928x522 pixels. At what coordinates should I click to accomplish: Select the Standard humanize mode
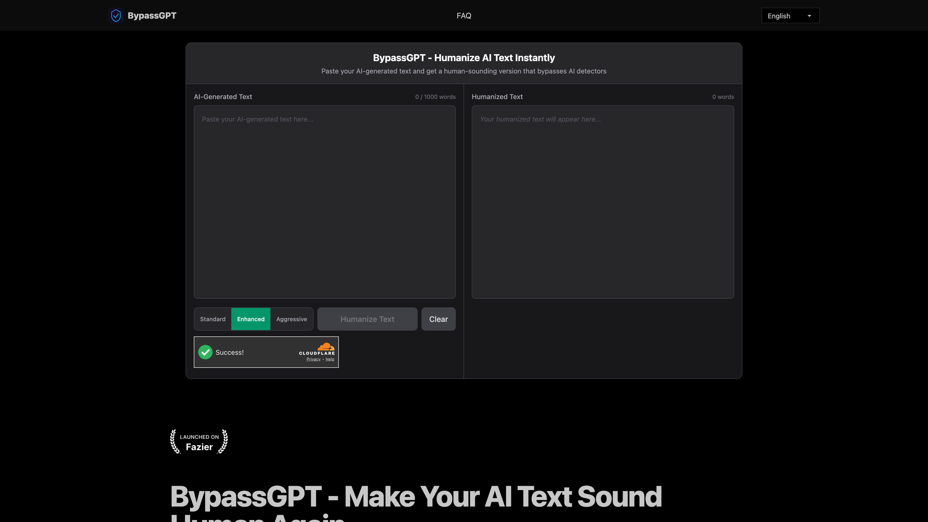(x=213, y=319)
